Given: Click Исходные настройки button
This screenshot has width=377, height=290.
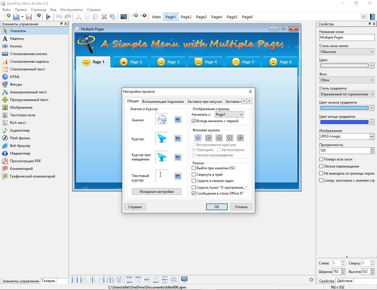Looking at the screenshot, I should [157, 191].
